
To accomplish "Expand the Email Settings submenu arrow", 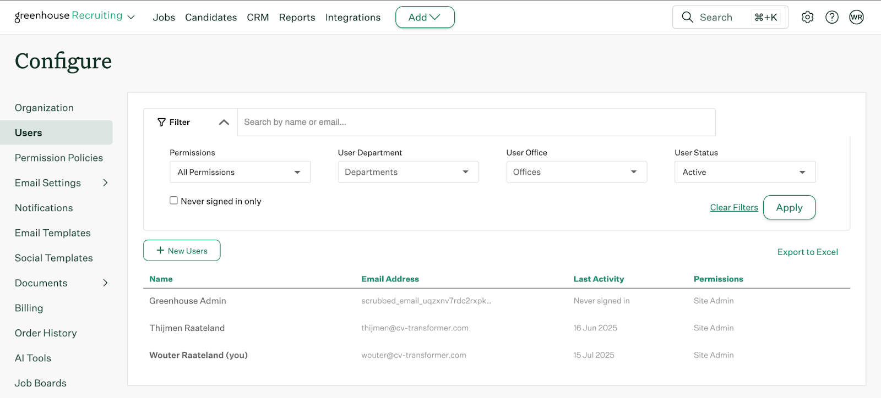I will coord(105,183).
